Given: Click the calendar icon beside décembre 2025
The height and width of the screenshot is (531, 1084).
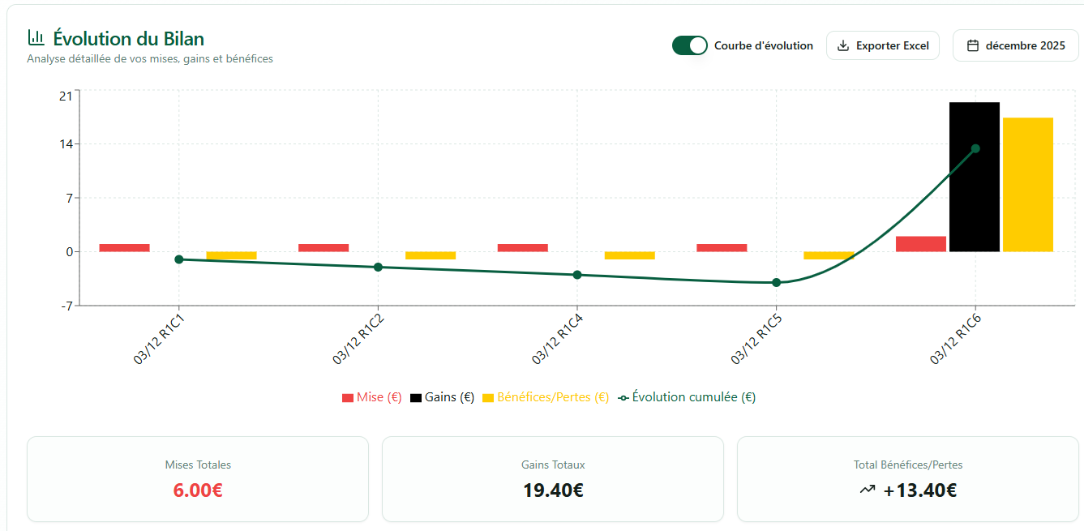Looking at the screenshot, I should click(973, 45).
